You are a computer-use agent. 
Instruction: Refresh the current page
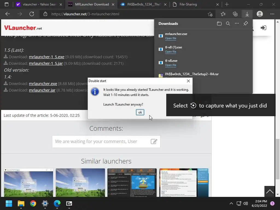point(32,14)
